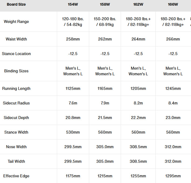Image resolution: width=191 pixels, height=183 pixels.
Task: Click the Weight Range row label
Action: click(x=16, y=22)
